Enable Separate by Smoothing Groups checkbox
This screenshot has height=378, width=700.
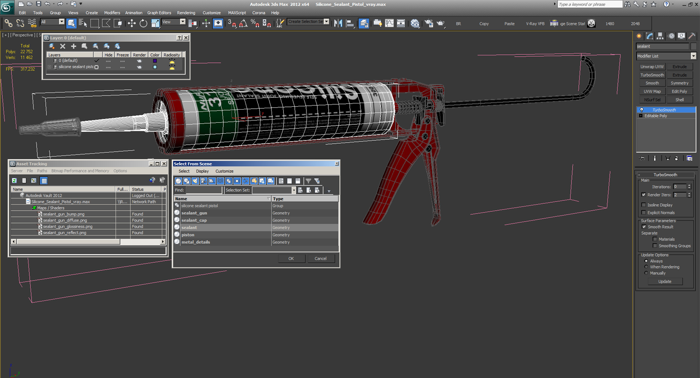pos(655,246)
